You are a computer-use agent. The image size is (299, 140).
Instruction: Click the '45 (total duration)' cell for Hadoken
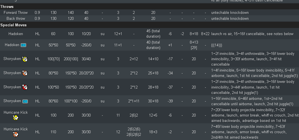[x=153, y=34]
